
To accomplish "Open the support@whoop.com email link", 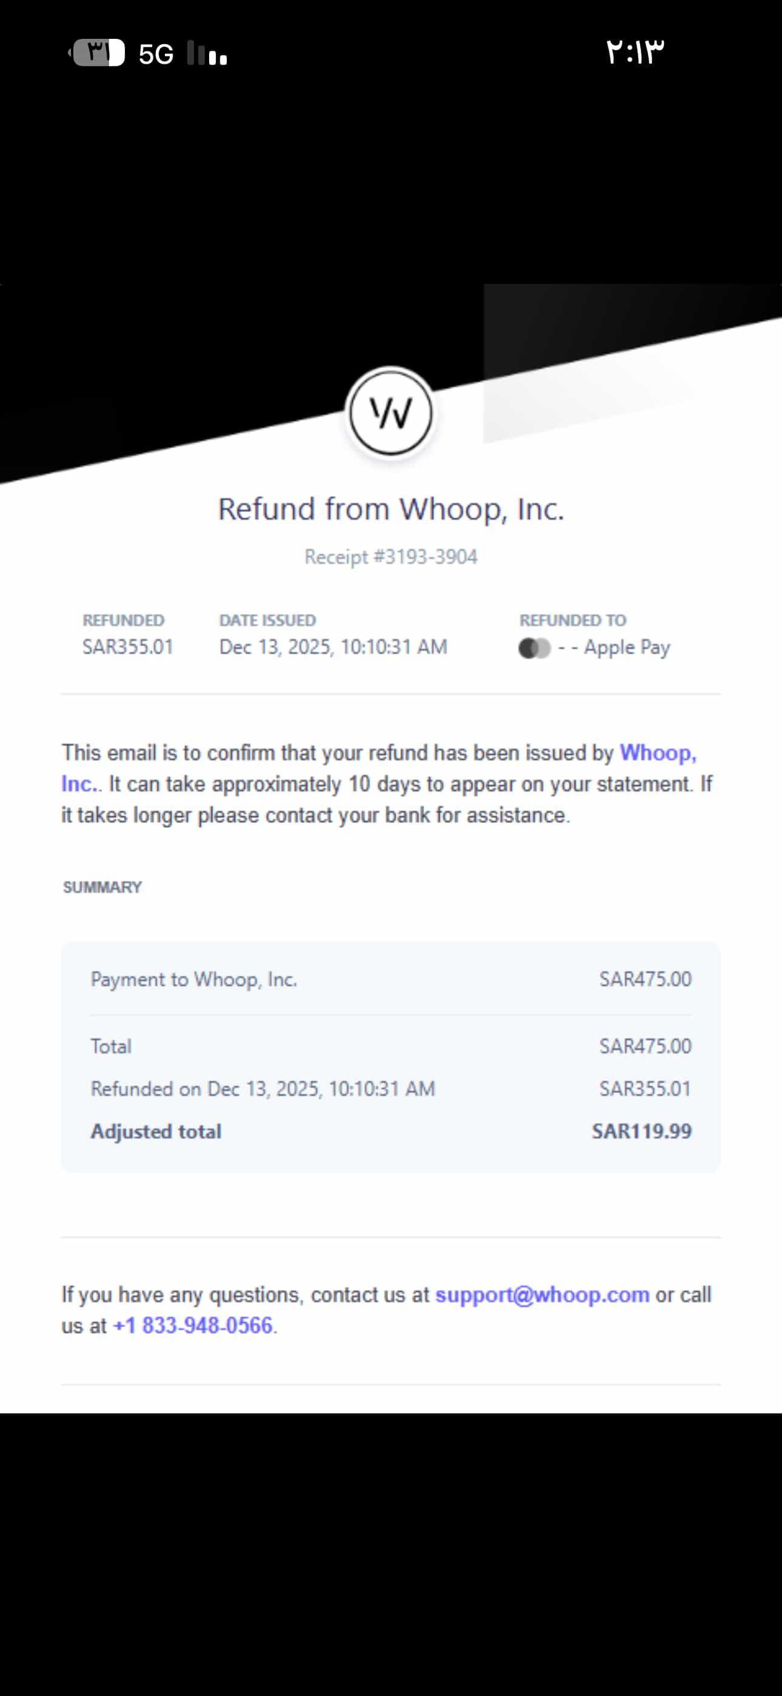I will (x=542, y=1294).
